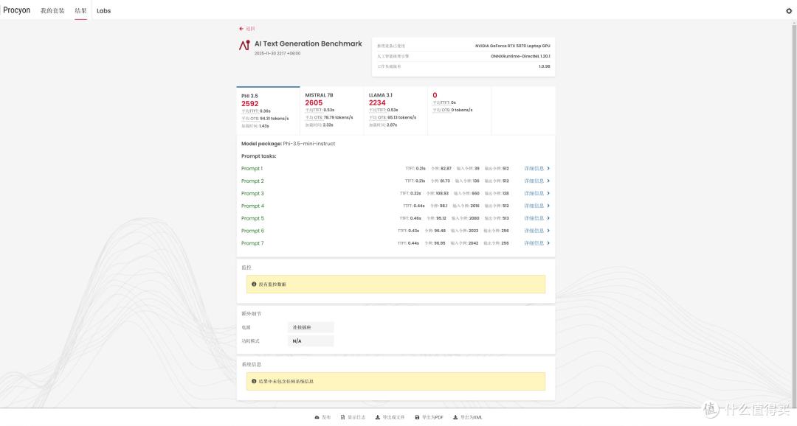Open 详细信息 link for Prompt 6

(x=534, y=231)
